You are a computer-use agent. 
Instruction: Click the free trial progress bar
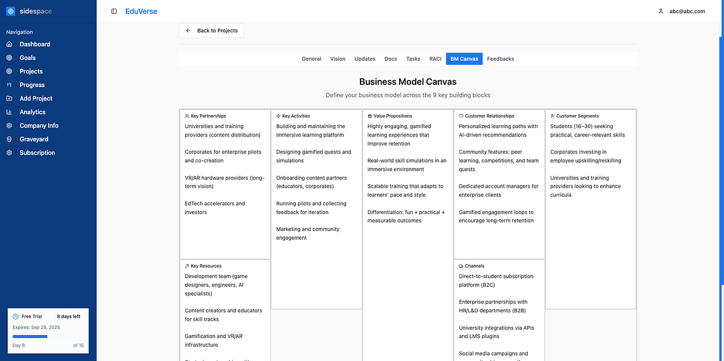tap(49, 336)
